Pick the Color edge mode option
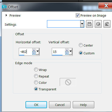Image resolution: width=112 pixels, height=112 pixels. point(36,82)
